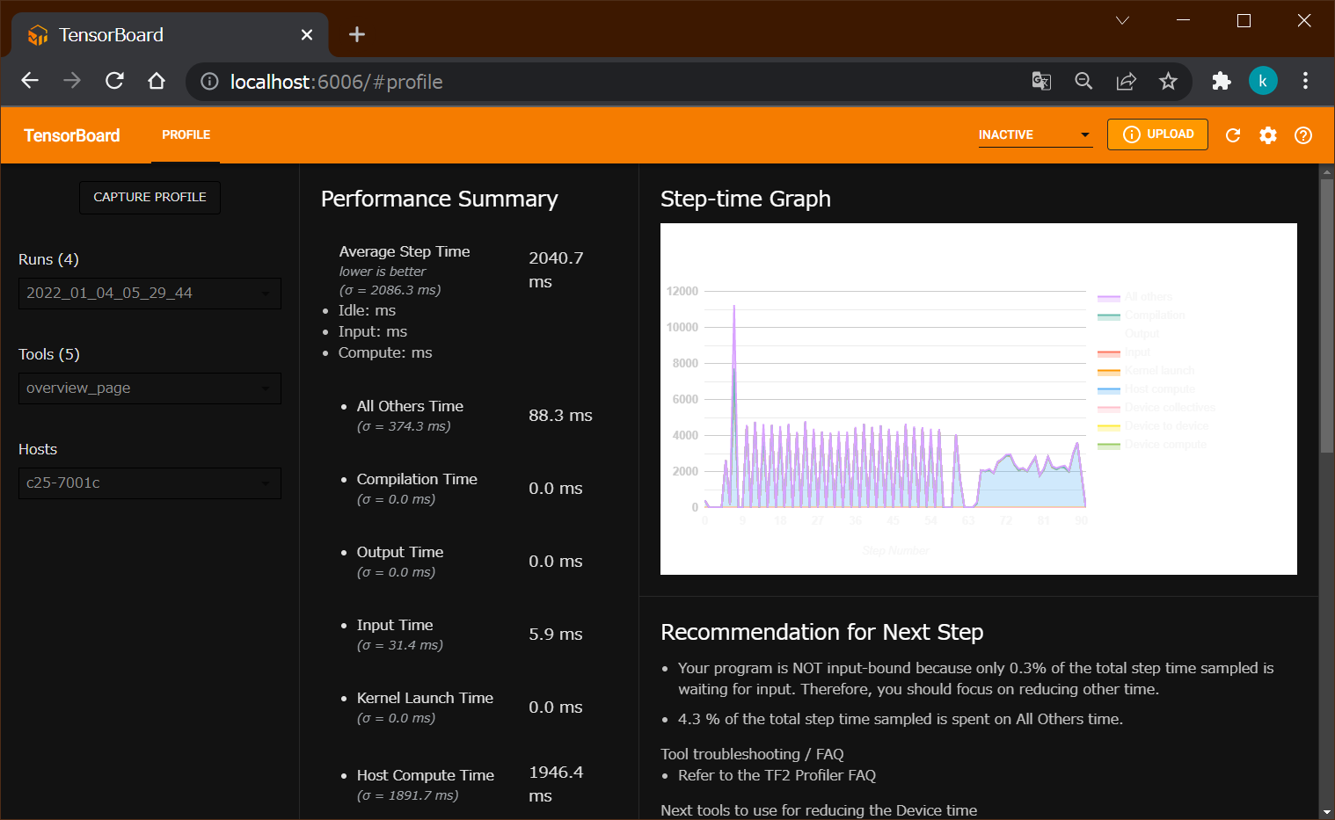Click 'Device collectives' pink legend swatch
1335x820 pixels.
(x=1108, y=409)
